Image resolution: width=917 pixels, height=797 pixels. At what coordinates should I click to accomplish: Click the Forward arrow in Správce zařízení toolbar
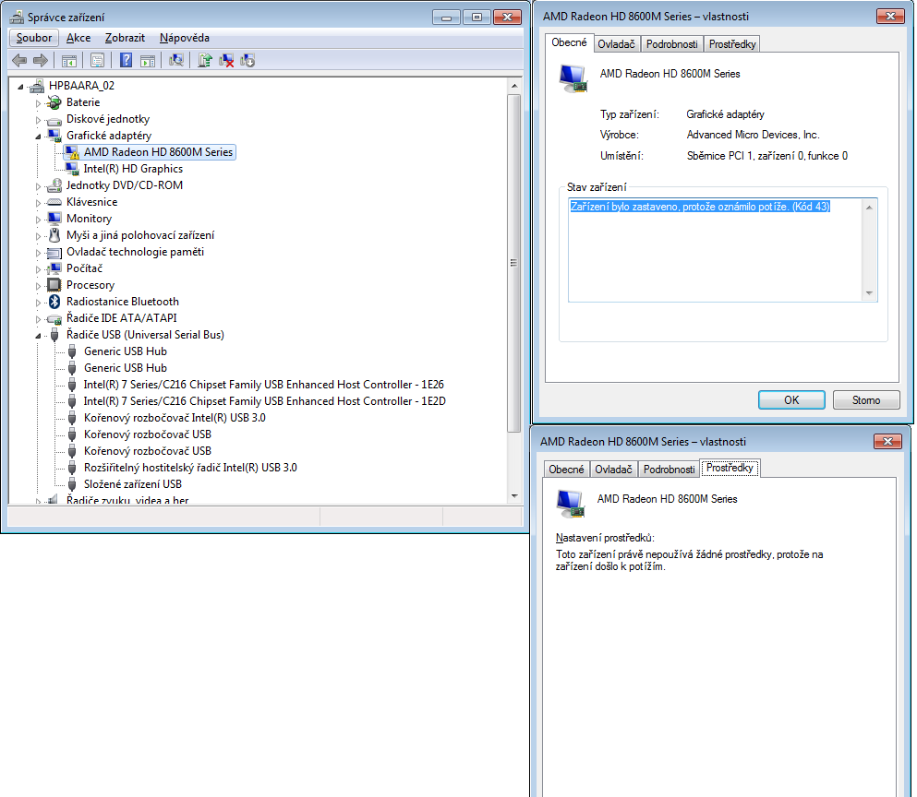pyautogui.click(x=41, y=60)
